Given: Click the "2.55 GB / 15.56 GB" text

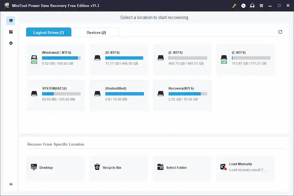Looking at the screenshot, I should click(x=183, y=99).
